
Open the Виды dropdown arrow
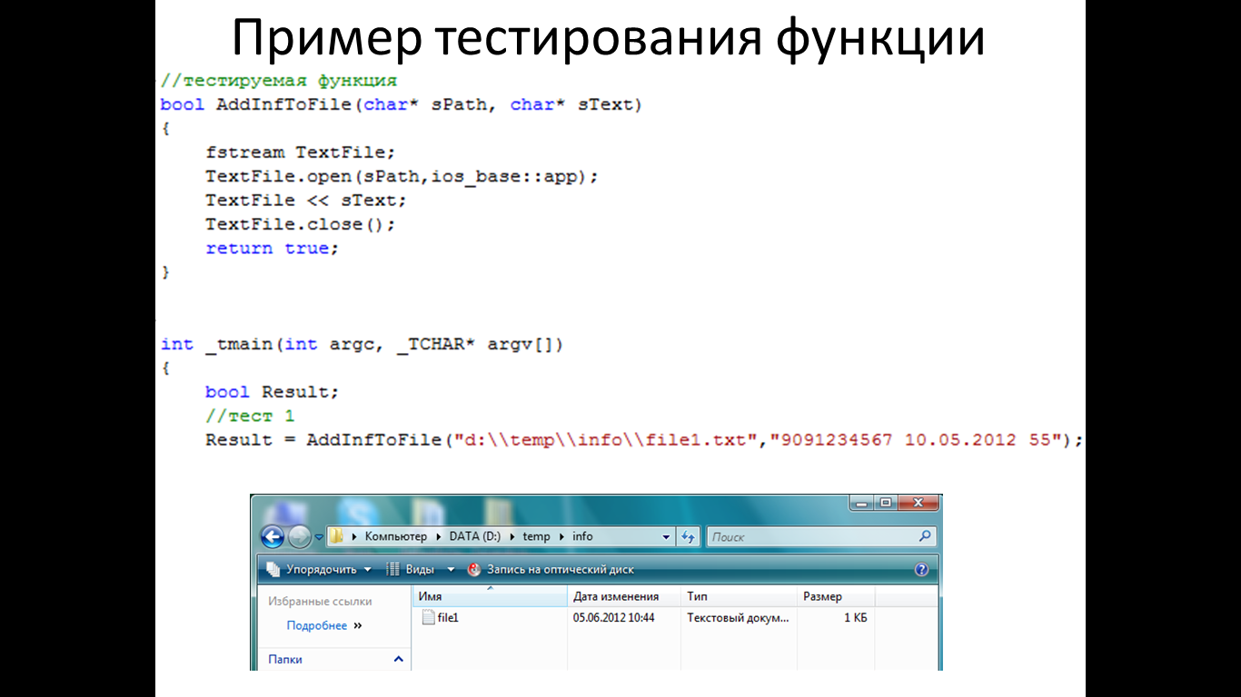[x=451, y=570]
